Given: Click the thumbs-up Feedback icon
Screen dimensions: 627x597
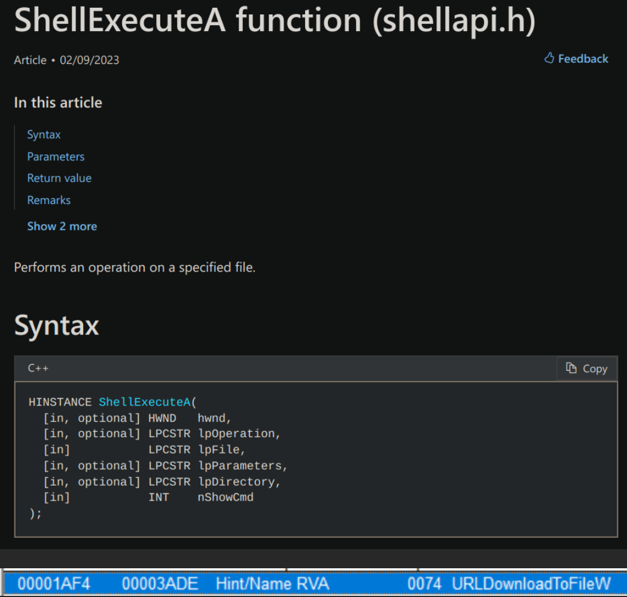Looking at the screenshot, I should (549, 58).
